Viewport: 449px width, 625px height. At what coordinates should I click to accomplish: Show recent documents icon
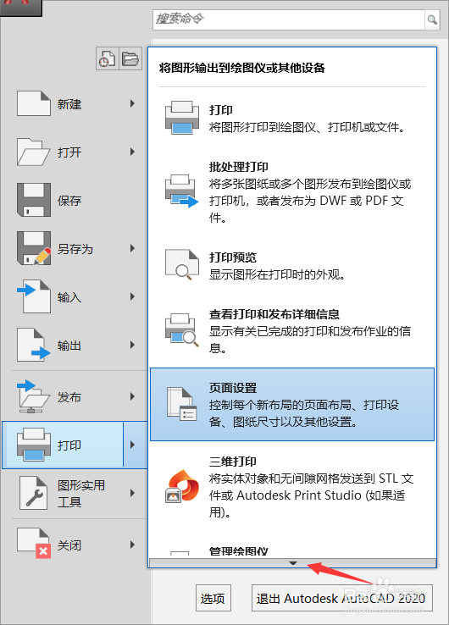coord(108,58)
